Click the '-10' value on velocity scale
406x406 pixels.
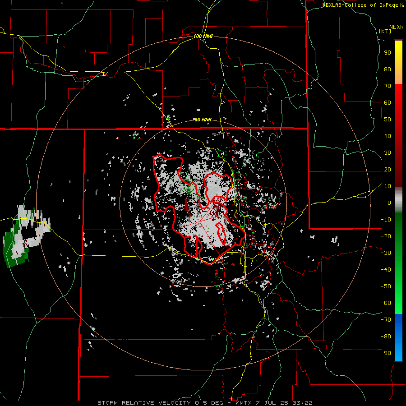(x=386, y=220)
